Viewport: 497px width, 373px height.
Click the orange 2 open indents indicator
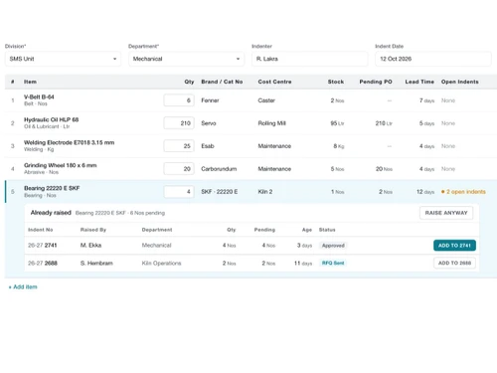tap(463, 192)
